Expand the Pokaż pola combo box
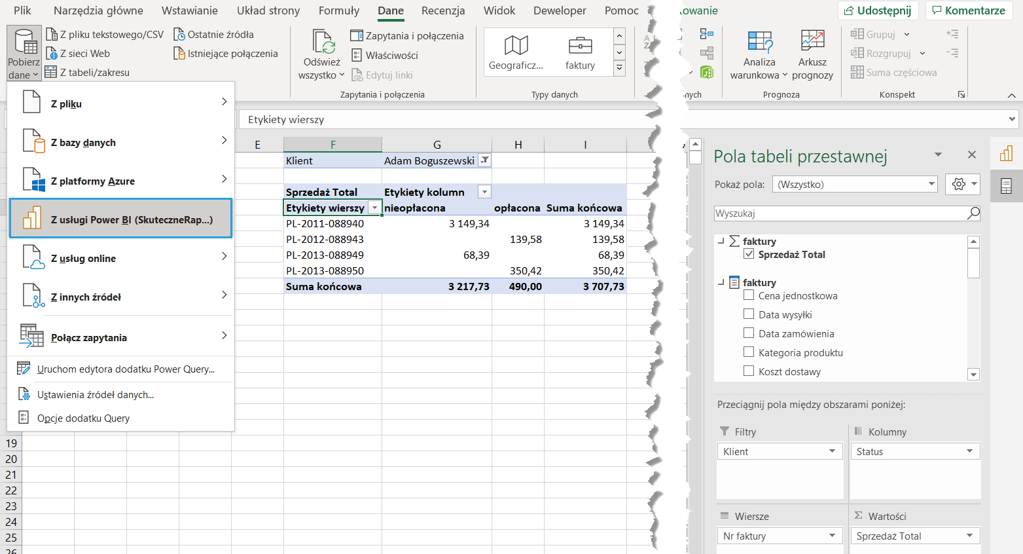1023x554 pixels. (x=931, y=185)
